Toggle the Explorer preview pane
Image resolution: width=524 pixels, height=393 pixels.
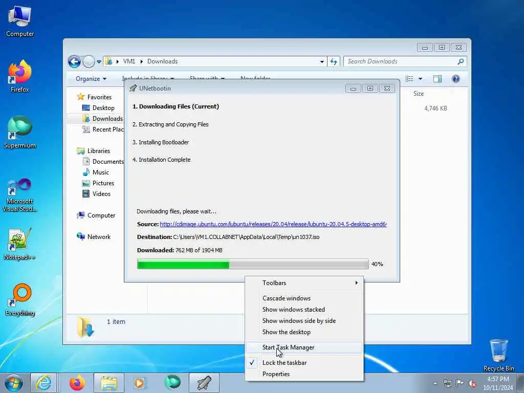pyautogui.click(x=438, y=79)
